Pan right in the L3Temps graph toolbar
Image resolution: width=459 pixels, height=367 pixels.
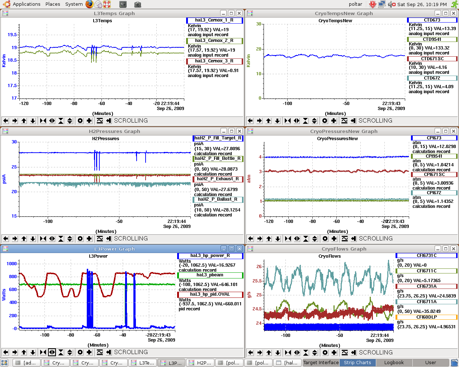(15, 121)
